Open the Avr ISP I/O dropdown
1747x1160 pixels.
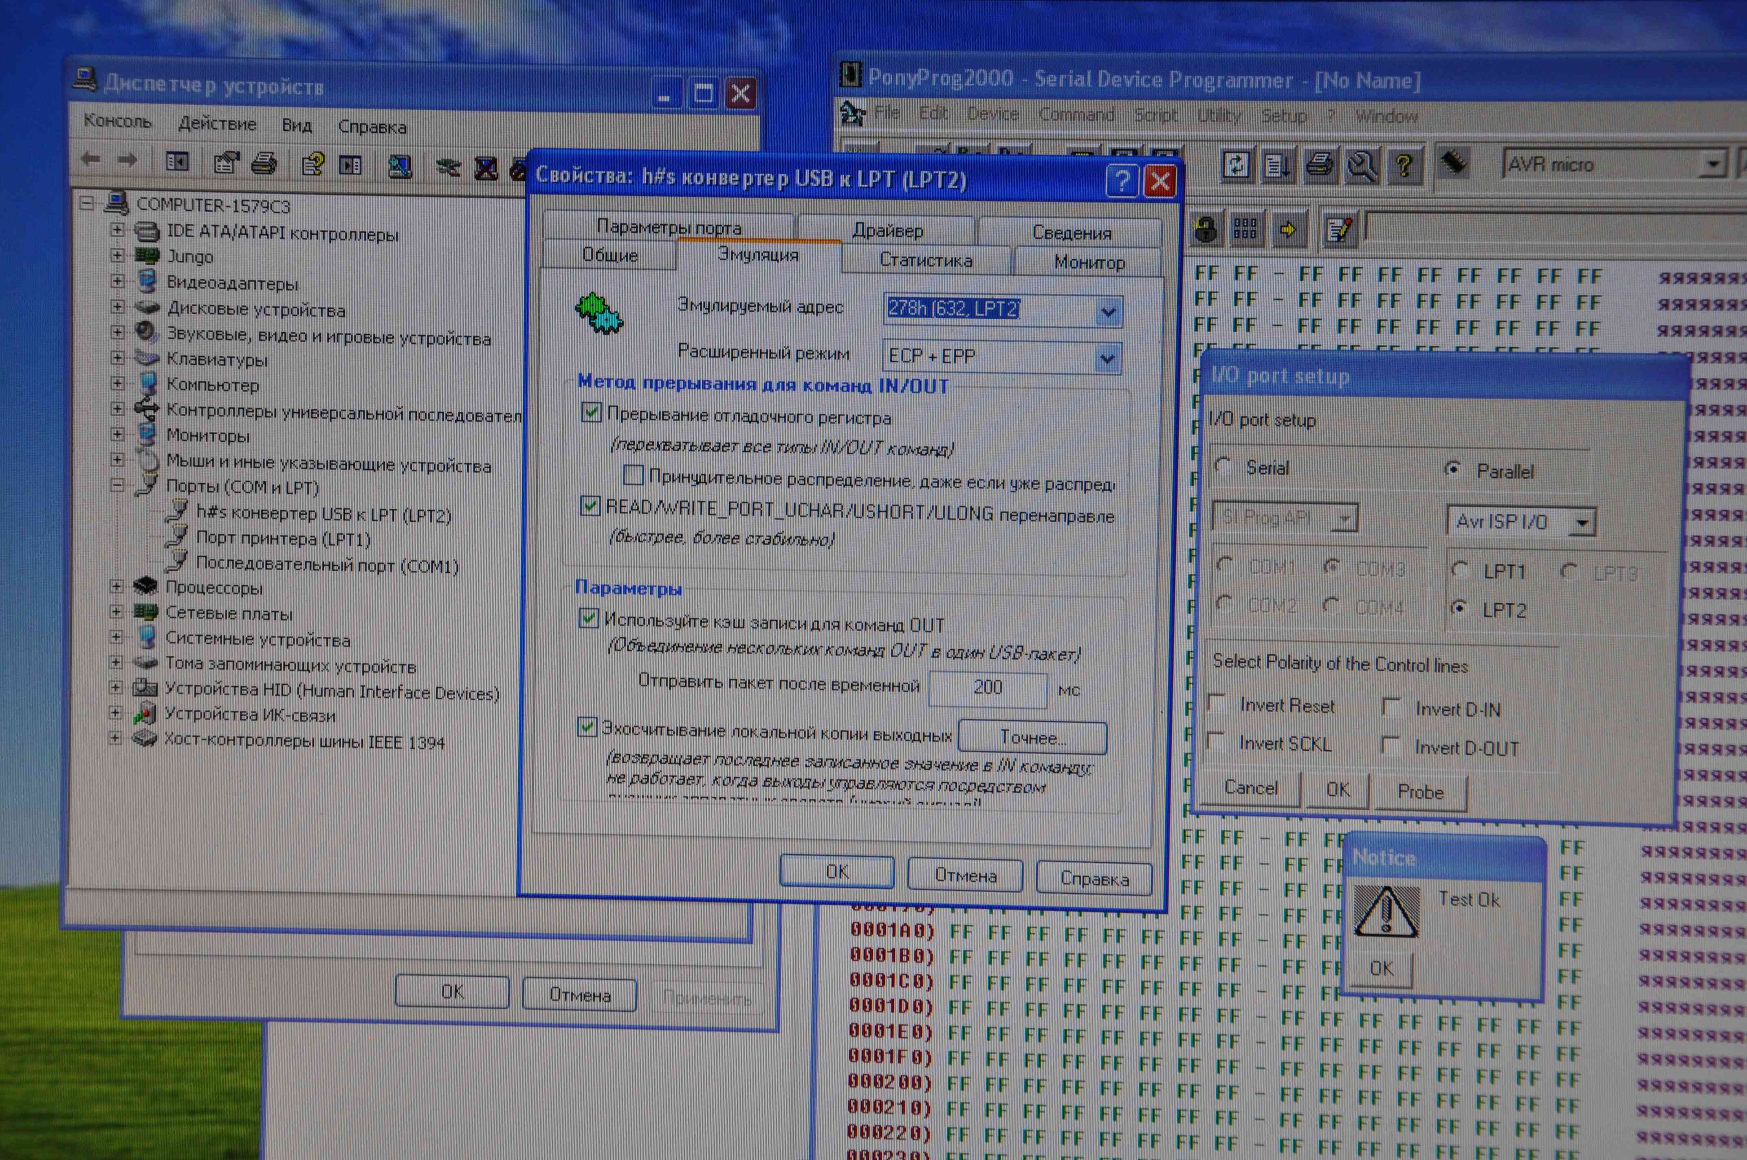(1582, 523)
